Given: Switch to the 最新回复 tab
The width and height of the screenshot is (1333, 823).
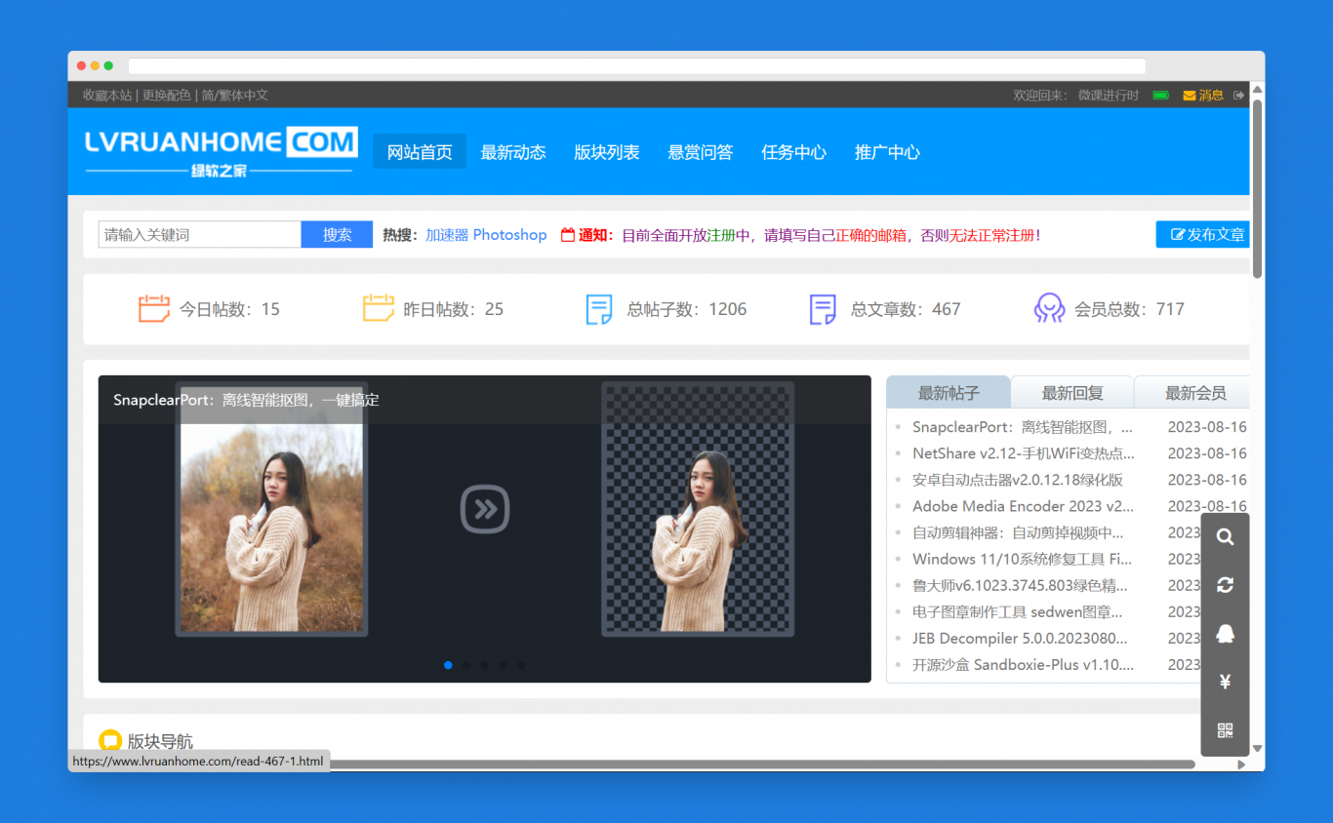Looking at the screenshot, I should [1071, 393].
